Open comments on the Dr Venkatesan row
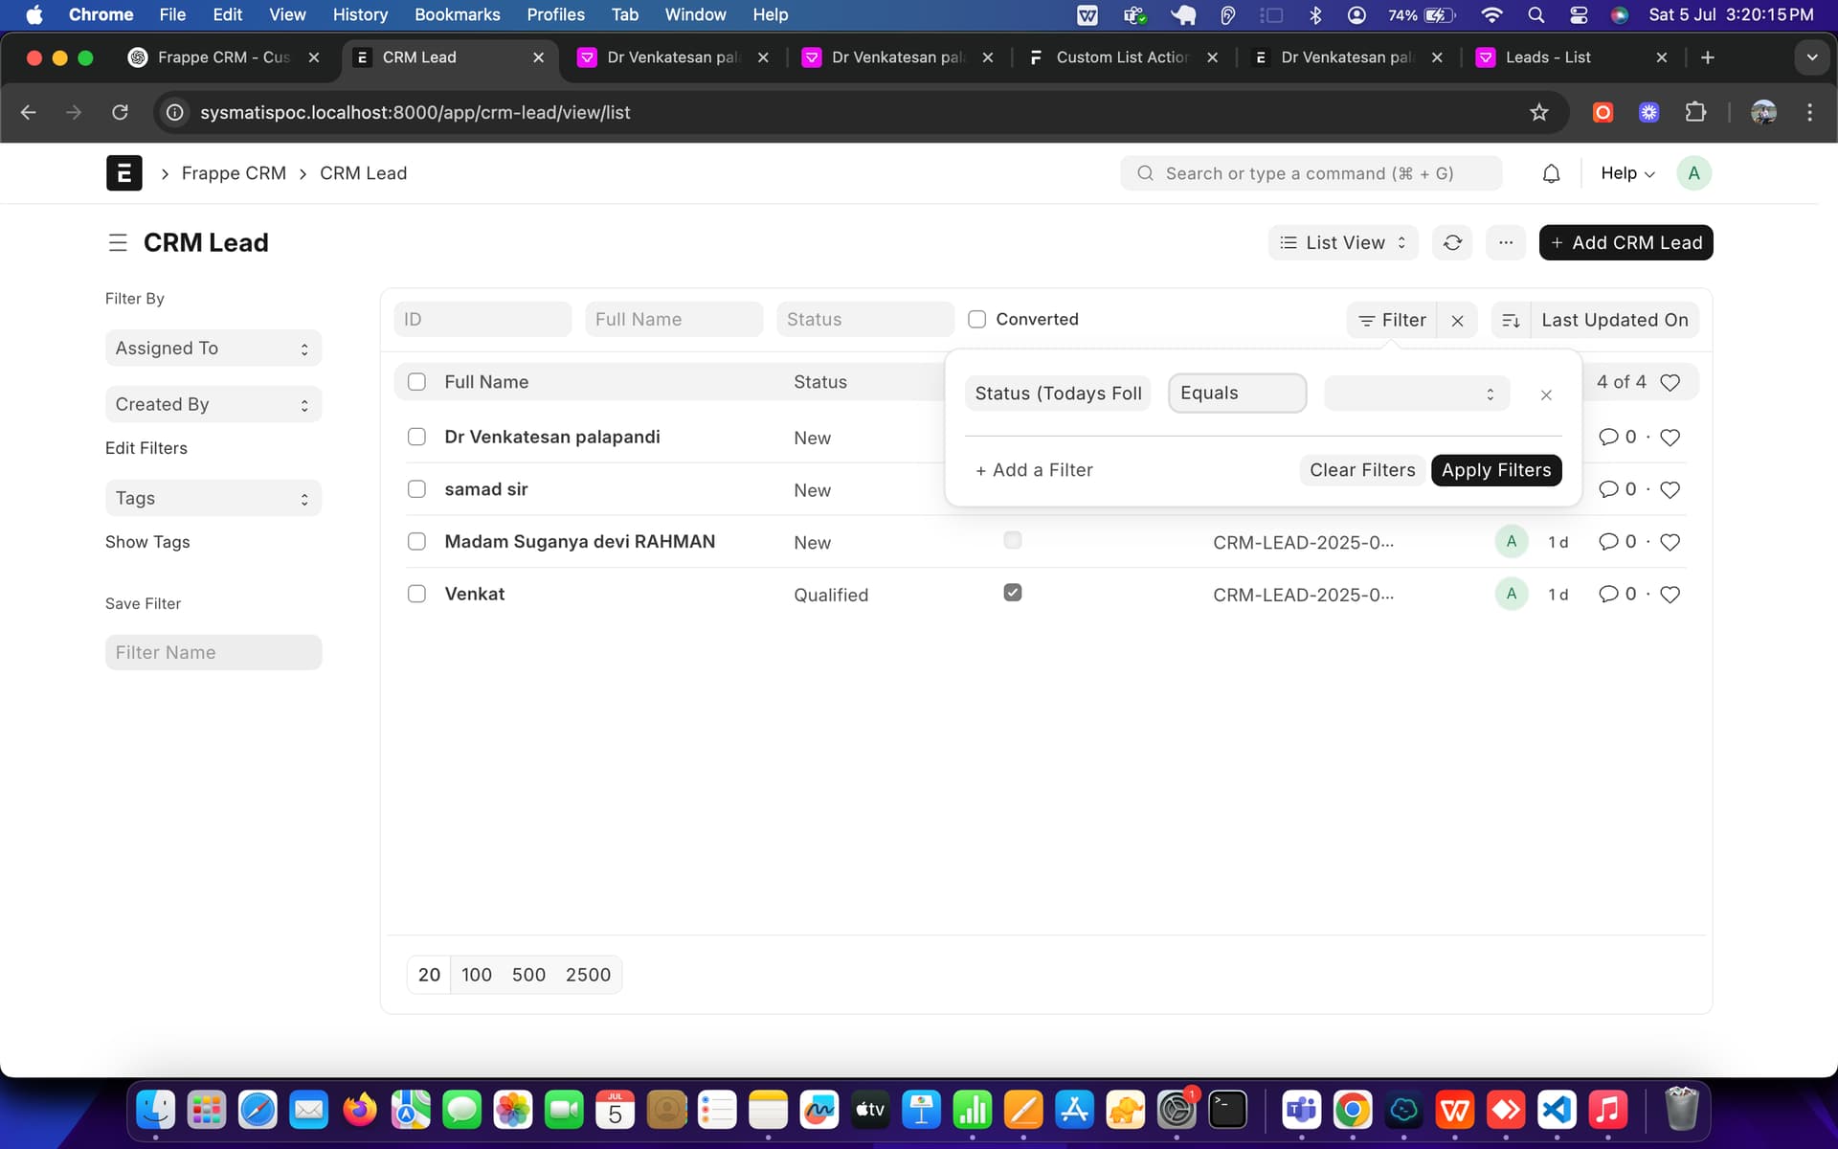Image resolution: width=1838 pixels, height=1149 pixels. coord(1618,438)
